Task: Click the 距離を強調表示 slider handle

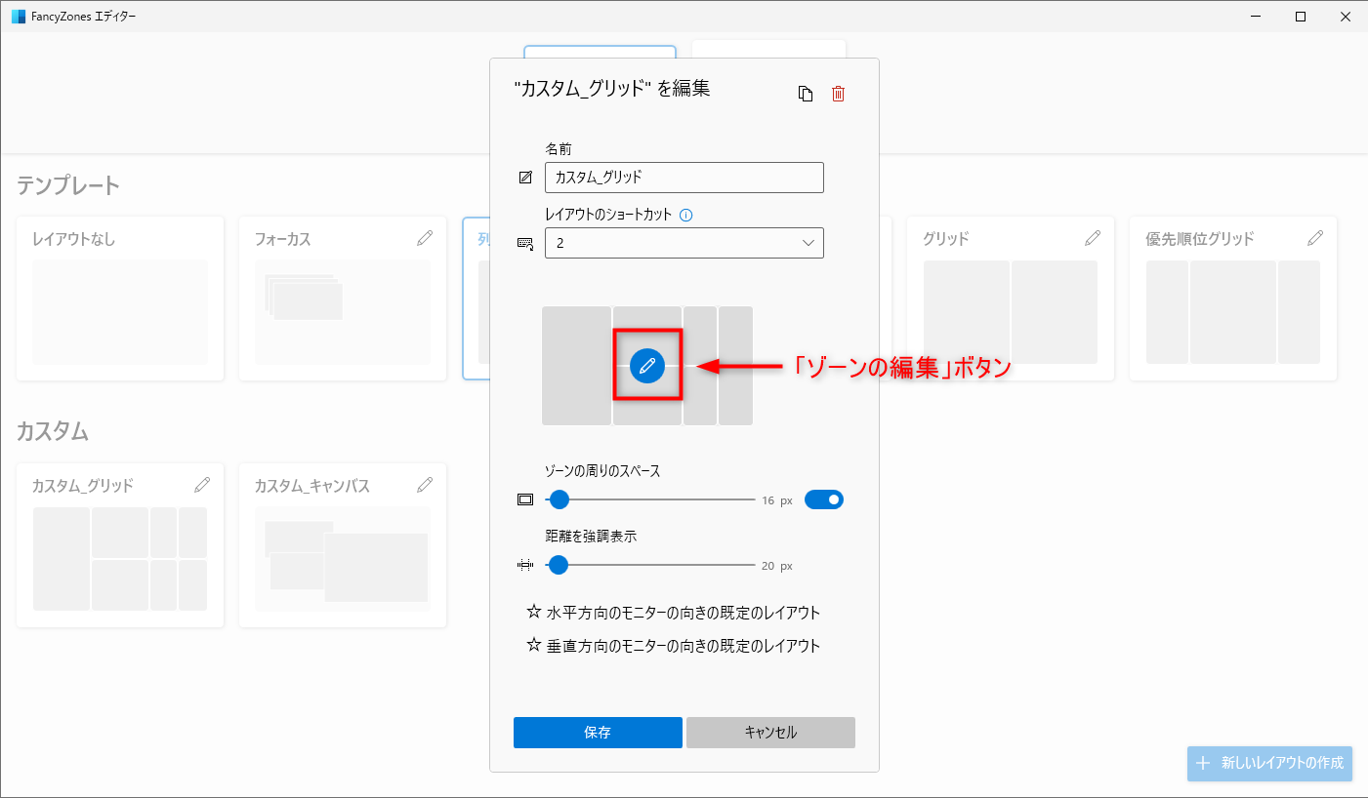Action: pyautogui.click(x=558, y=564)
